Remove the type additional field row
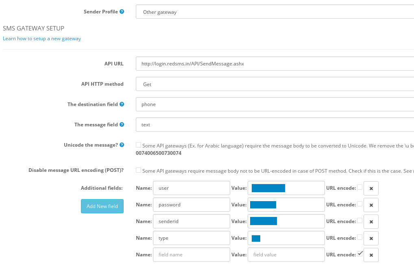414x271 pixels. click(x=371, y=238)
